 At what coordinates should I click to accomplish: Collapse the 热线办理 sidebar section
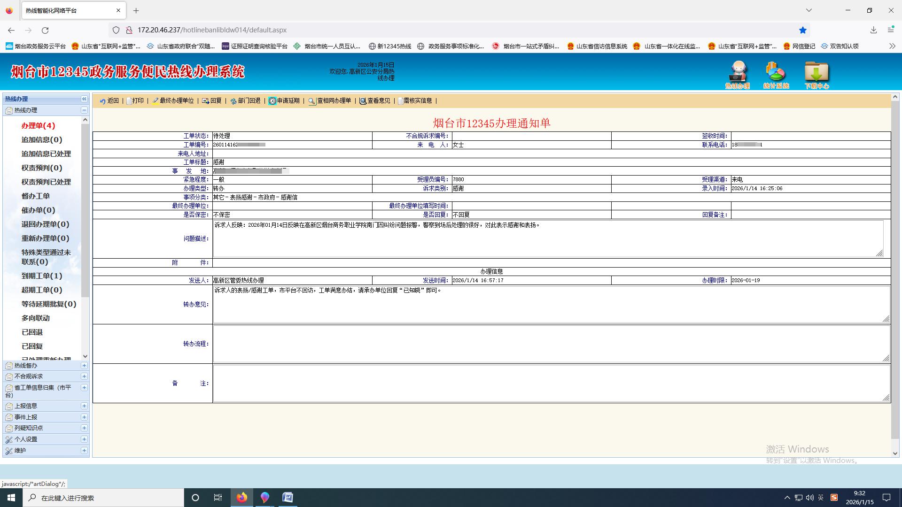(x=84, y=110)
